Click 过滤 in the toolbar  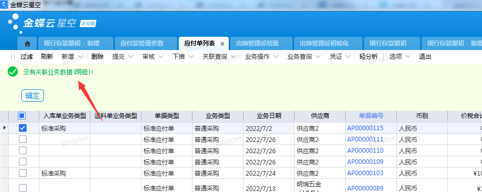tap(27, 57)
